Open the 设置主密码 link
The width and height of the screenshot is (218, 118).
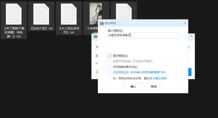coord(160,78)
